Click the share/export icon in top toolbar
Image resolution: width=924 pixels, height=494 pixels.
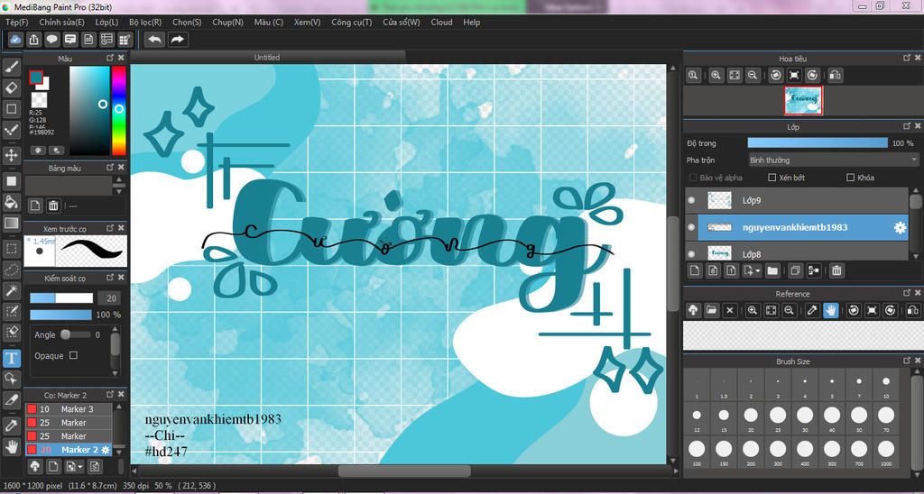tap(34, 40)
